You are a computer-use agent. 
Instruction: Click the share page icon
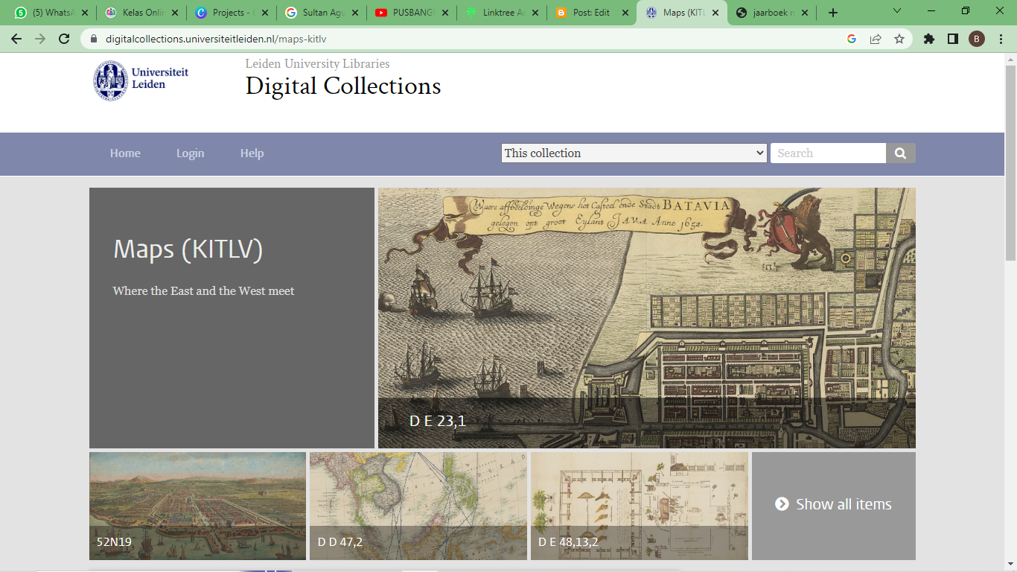click(876, 39)
